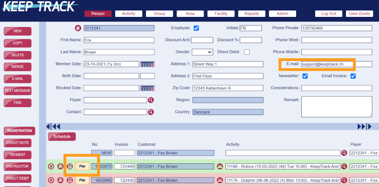Viewport: 379px width, 187px height.
Task: Search activity for the Robics row
Action: coord(344,166)
